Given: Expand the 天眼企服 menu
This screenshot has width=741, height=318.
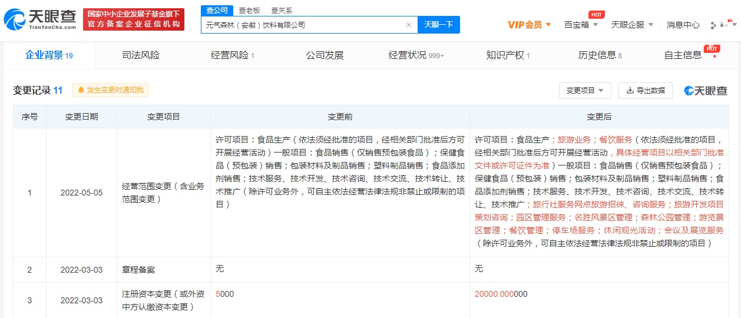Looking at the screenshot, I should pyautogui.click(x=633, y=25).
